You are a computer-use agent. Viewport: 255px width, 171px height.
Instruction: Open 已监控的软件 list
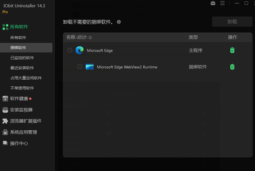[x=22, y=58]
